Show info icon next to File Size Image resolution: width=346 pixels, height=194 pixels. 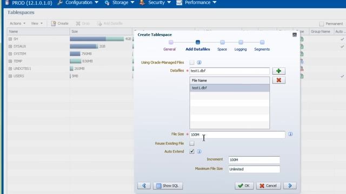pos(290,134)
